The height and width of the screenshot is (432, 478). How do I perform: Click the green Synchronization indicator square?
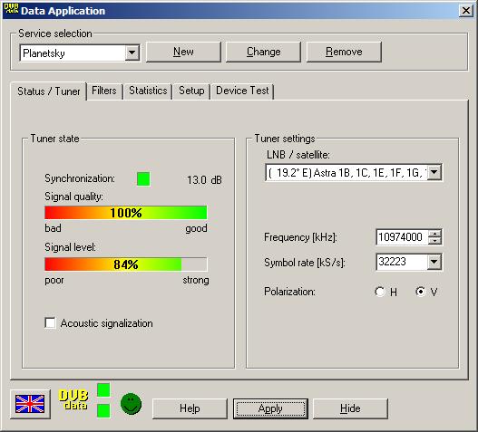[x=143, y=178]
